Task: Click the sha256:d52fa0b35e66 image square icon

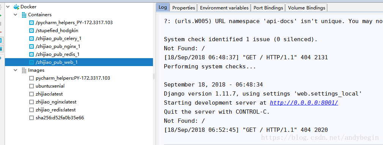Action: pyautogui.click(x=31, y=118)
